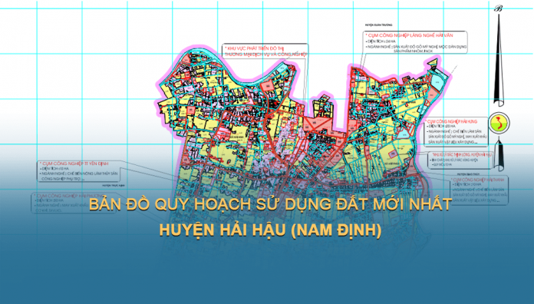This screenshot has width=534, height=304.
Task: Click the title line "BẢN ĐỒ QUY HOẠCH SỬ DỤNG ĐẤT MỚI NHẤT"
Action: [270, 204]
